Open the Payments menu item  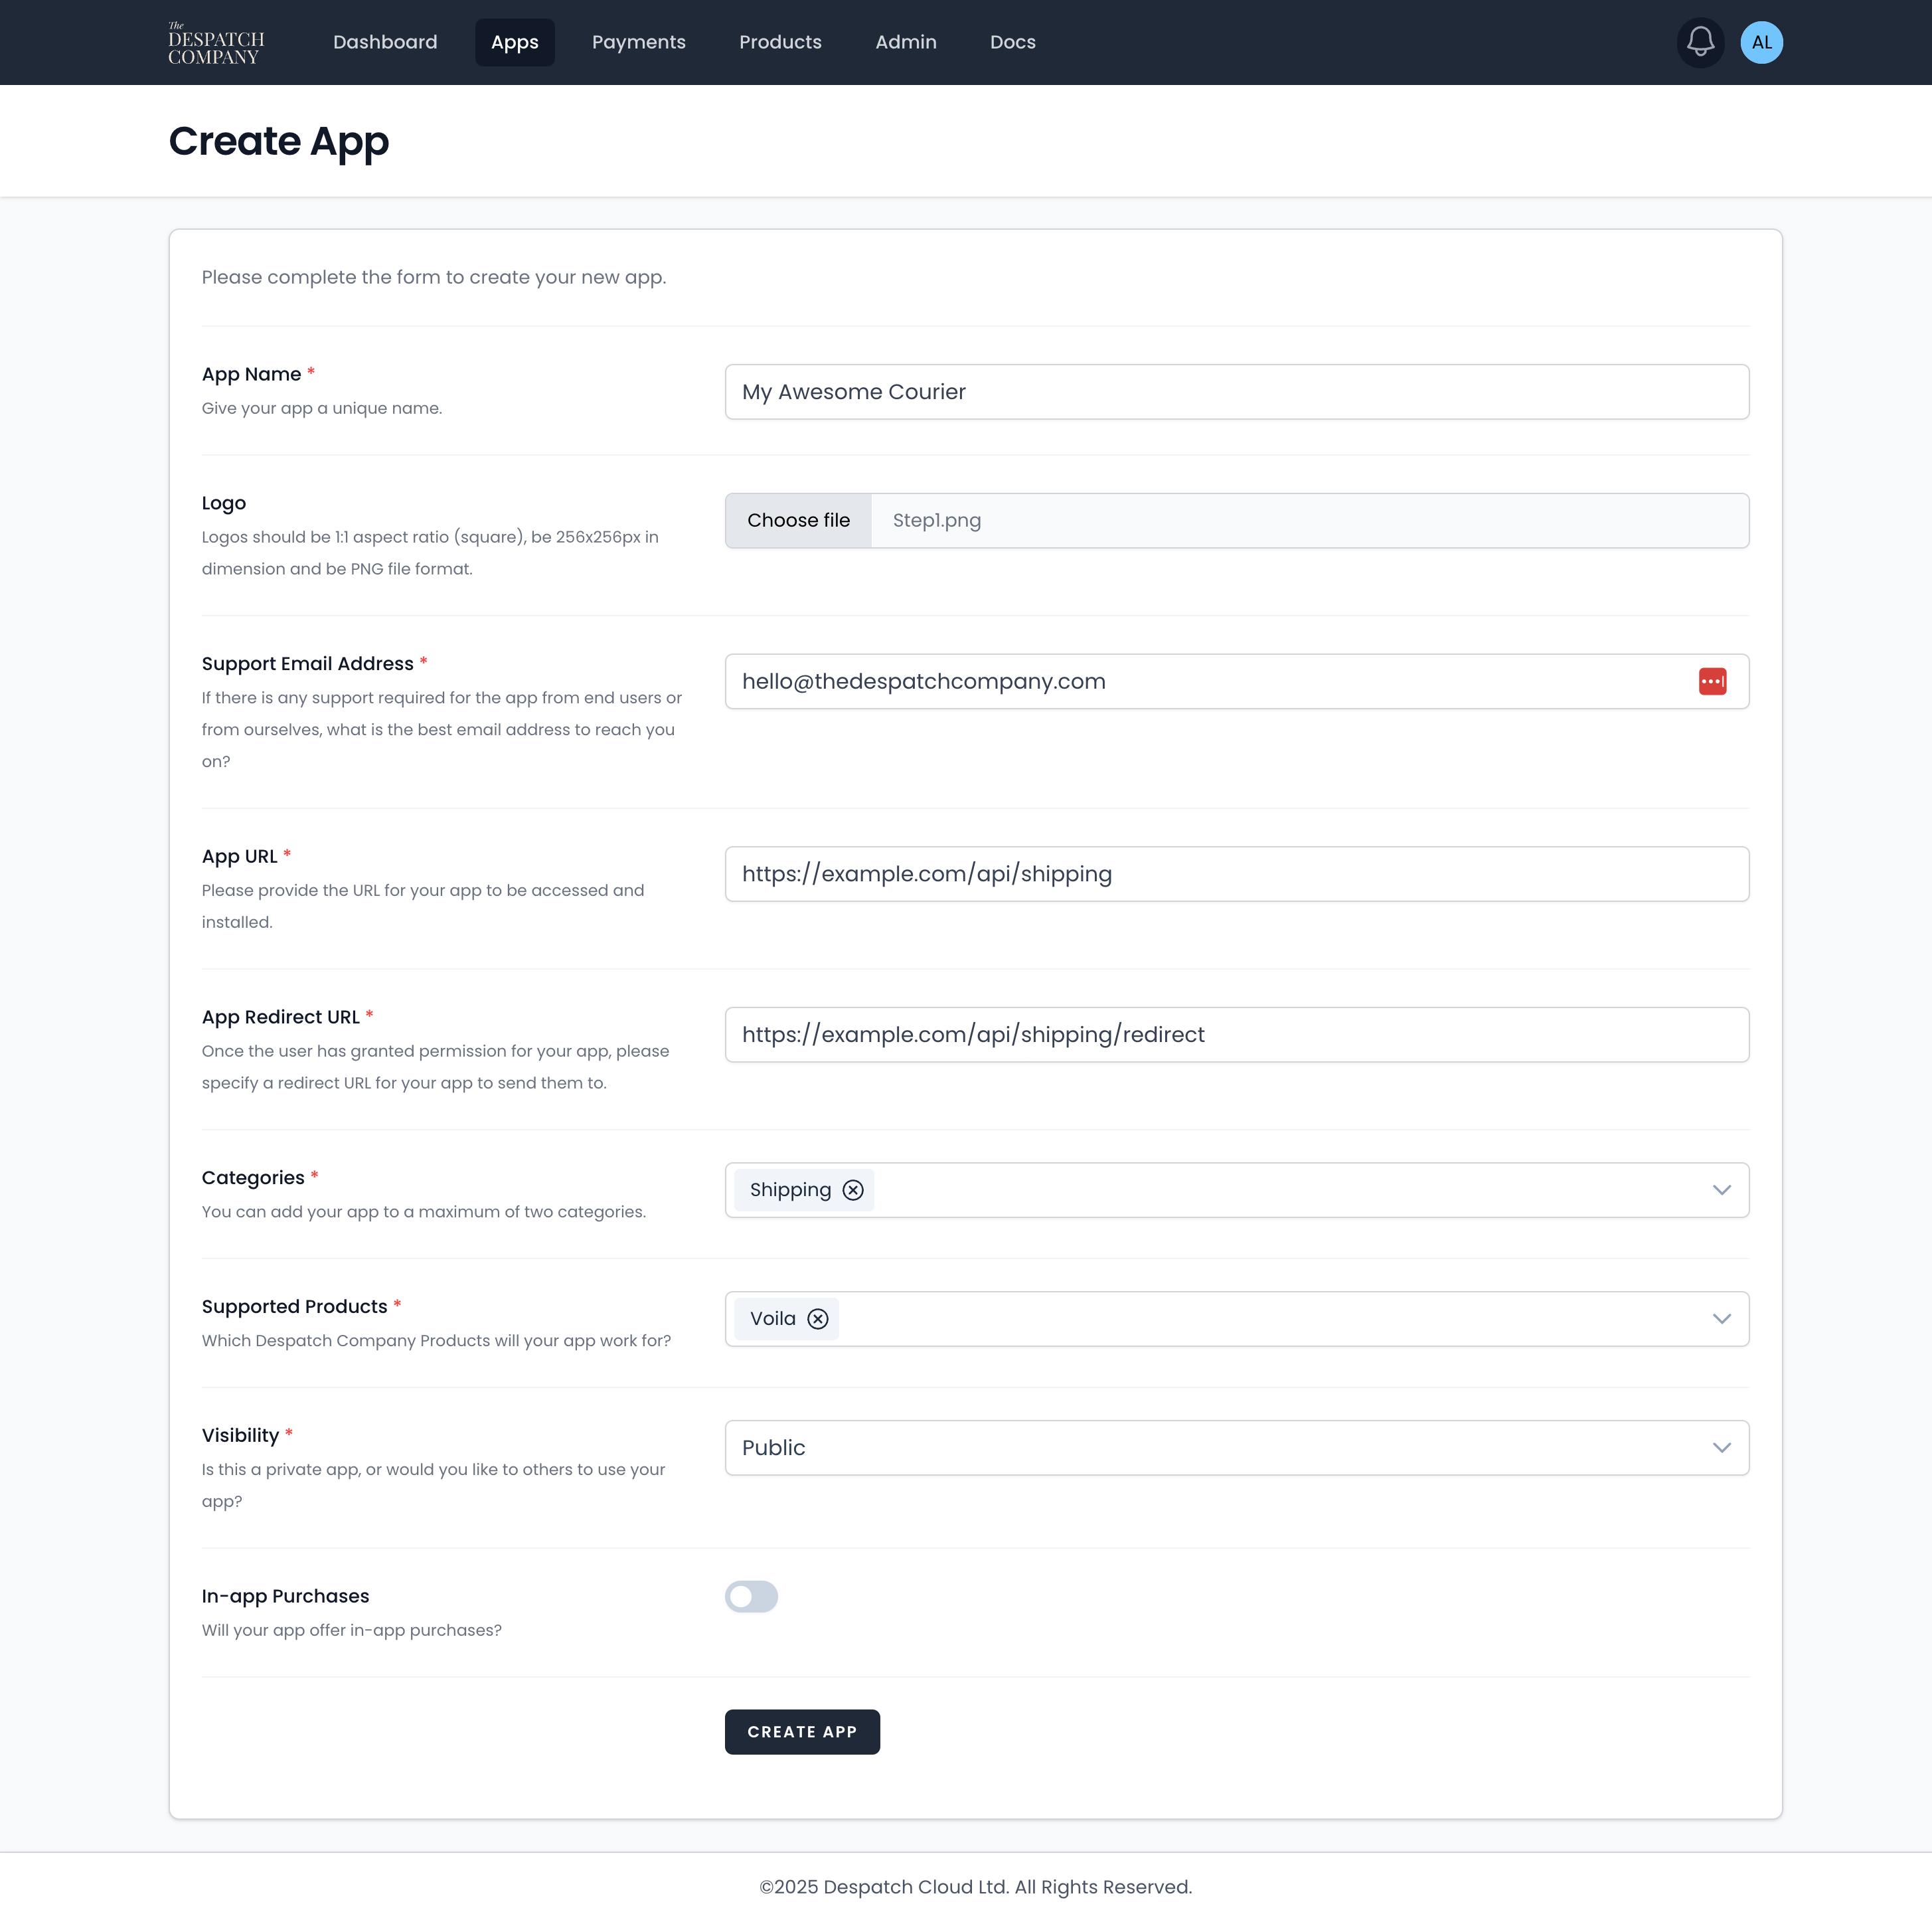[x=638, y=42]
